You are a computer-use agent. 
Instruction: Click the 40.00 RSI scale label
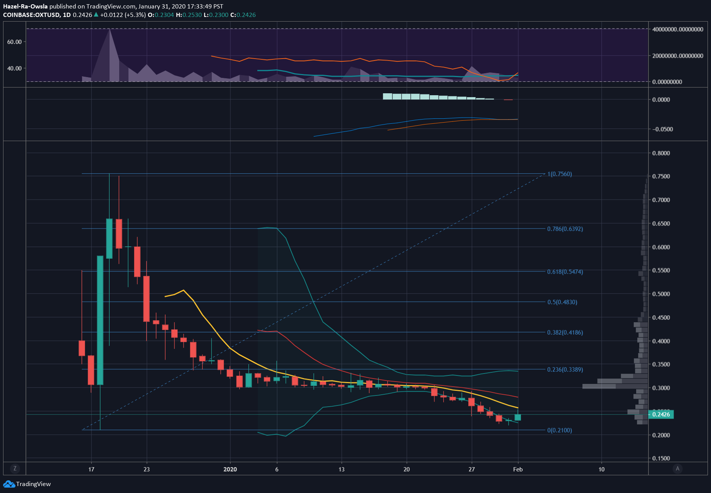tap(14, 68)
